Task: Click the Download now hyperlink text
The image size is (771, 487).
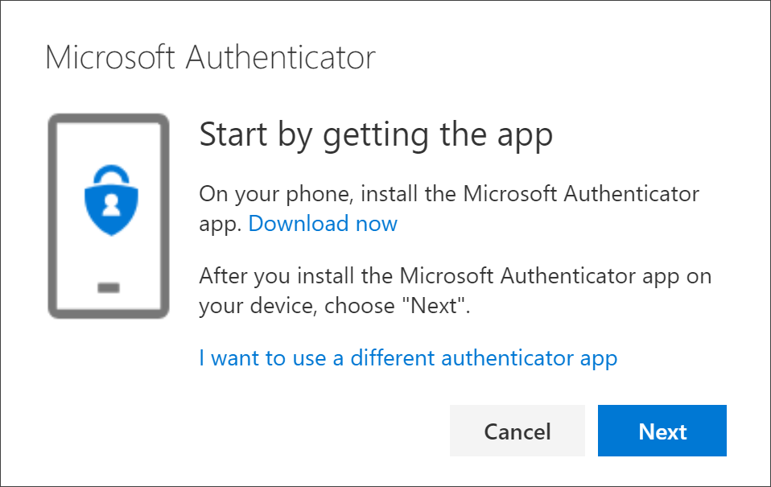Action: tap(322, 224)
